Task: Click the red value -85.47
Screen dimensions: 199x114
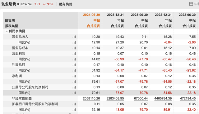Action: [x=167, y=59]
